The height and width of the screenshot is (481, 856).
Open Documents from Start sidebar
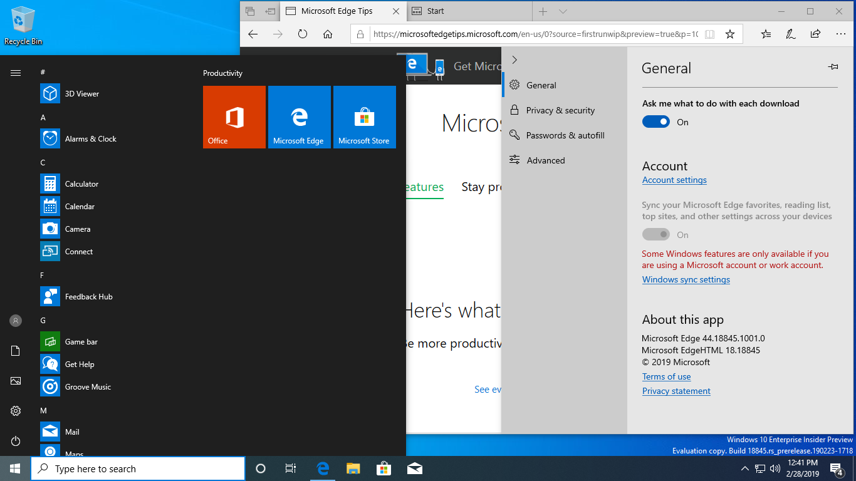(16, 351)
